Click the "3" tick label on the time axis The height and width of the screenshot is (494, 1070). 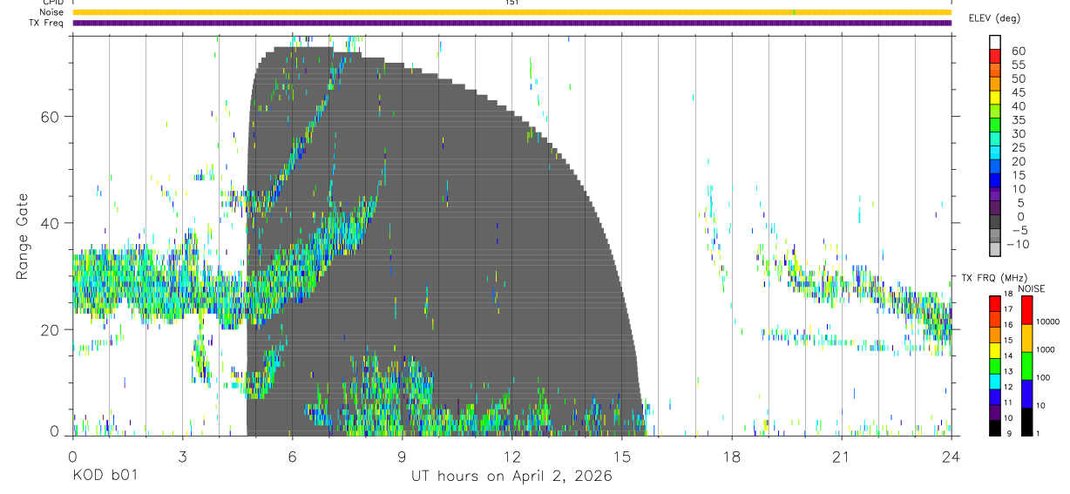[x=182, y=457]
